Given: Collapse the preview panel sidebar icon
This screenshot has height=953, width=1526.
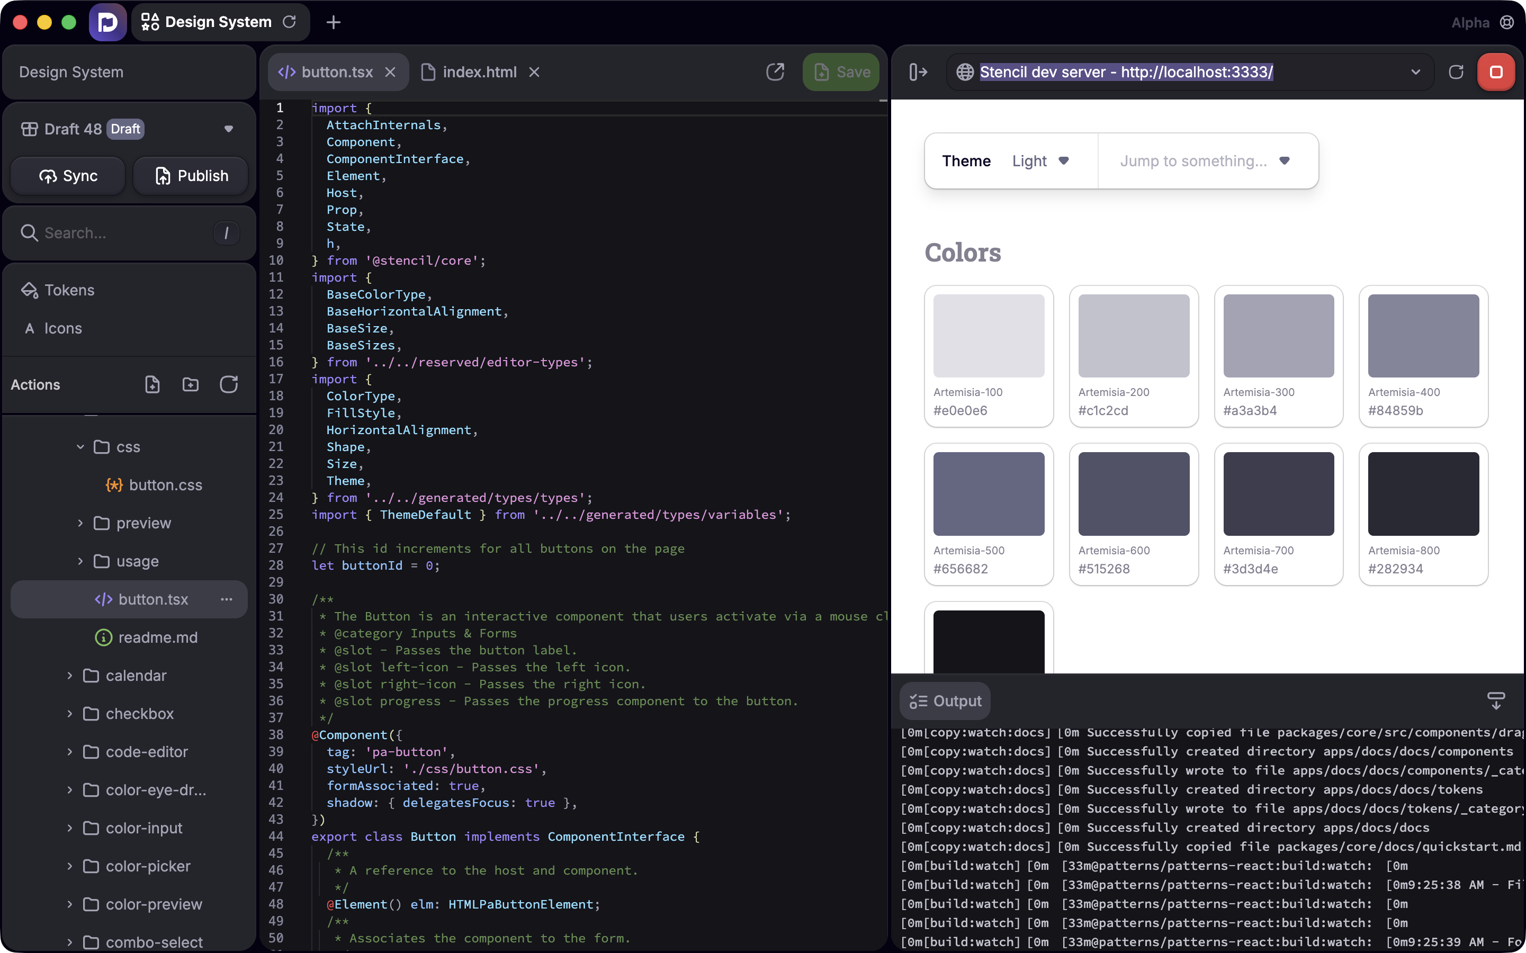Looking at the screenshot, I should (x=918, y=72).
